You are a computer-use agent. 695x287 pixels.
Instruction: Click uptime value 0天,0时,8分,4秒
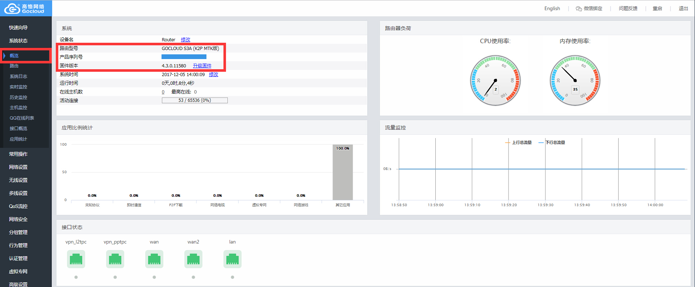178,83
